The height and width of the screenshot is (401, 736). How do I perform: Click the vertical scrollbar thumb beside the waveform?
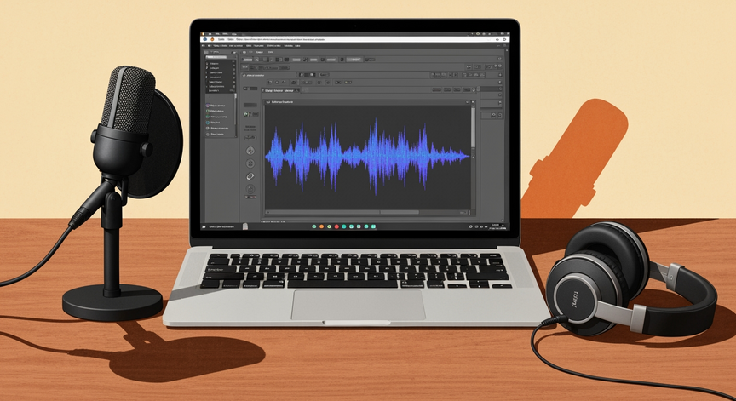pyautogui.click(x=473, y=127)
